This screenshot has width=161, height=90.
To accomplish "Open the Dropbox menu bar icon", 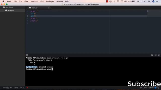I will point(110,1).
